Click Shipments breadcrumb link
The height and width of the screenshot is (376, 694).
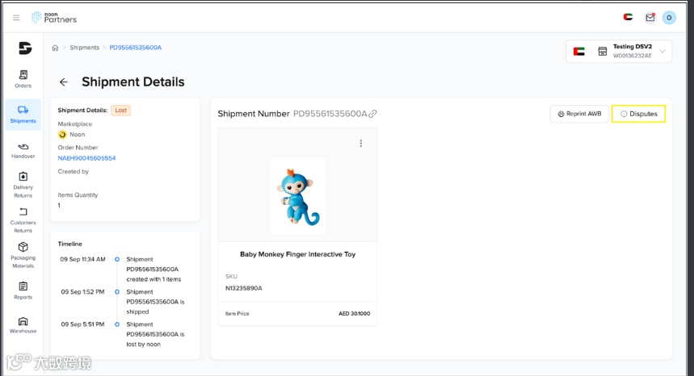[x=85, y=48]
